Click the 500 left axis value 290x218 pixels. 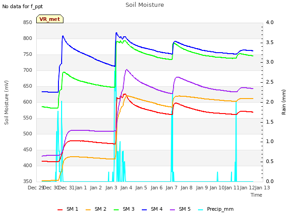tap(28, 134)
